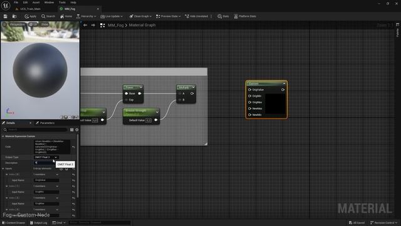Open the Content Drawer in the status bar
The width and height of the screenshot is (401, 226).
(14, 223)
